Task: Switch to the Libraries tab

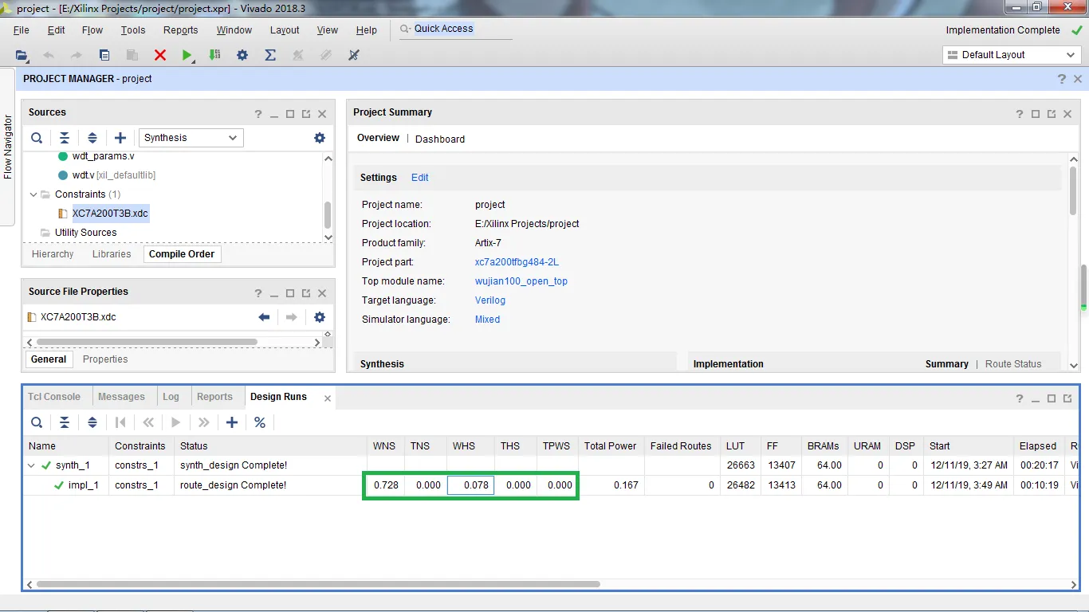Action: (112, 254)
